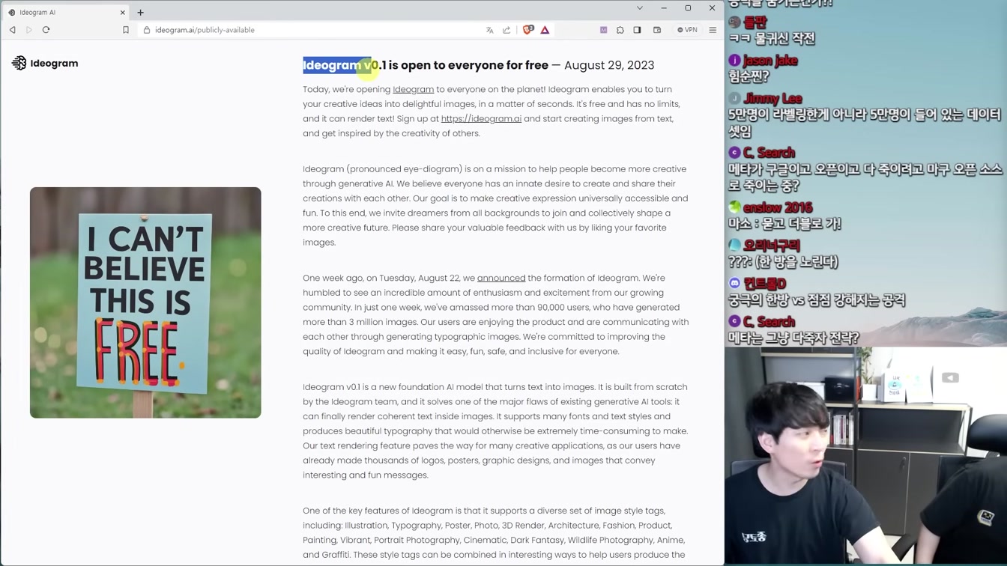Image resolution: width=1007 pixels, height=566 pixels.
Task: Click chat username 'jason jake'
Action: (769, 60)
